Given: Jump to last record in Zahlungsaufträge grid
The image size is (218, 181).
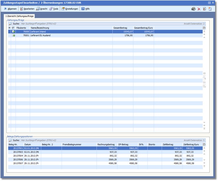Looking at the screenshot, I should pos(204,129).
